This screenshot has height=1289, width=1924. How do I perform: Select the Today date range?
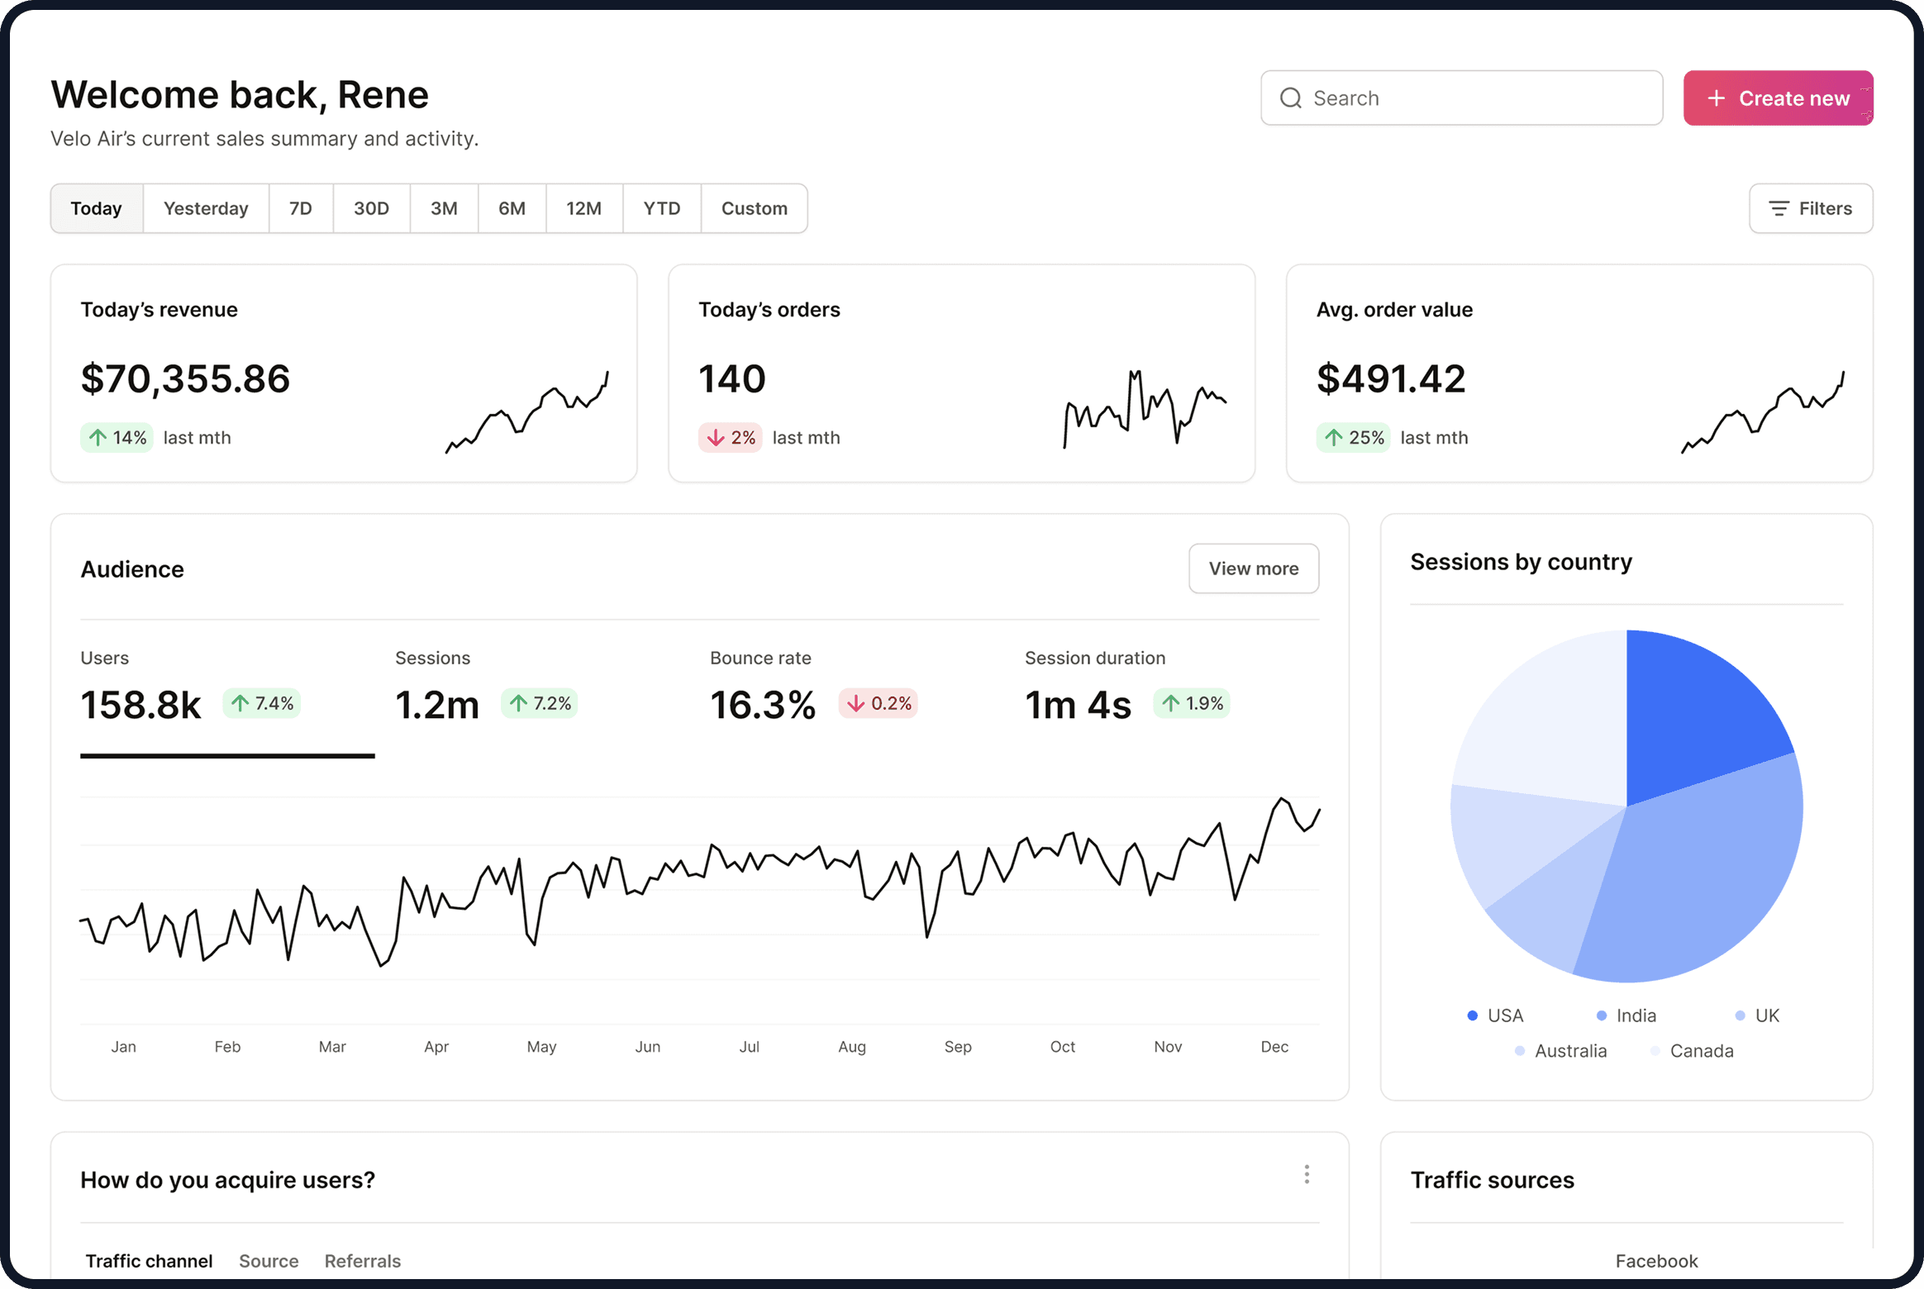click(x=96, y=208)
